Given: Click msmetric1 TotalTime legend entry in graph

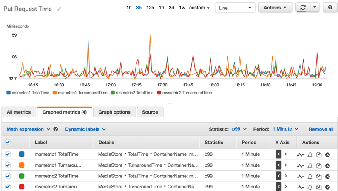Looking at the screenshot, I should click(28, 93).
